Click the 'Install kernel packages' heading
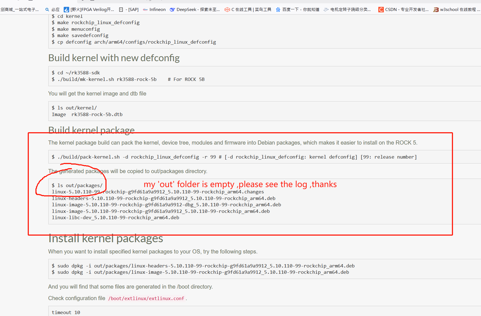 [106, 238]
